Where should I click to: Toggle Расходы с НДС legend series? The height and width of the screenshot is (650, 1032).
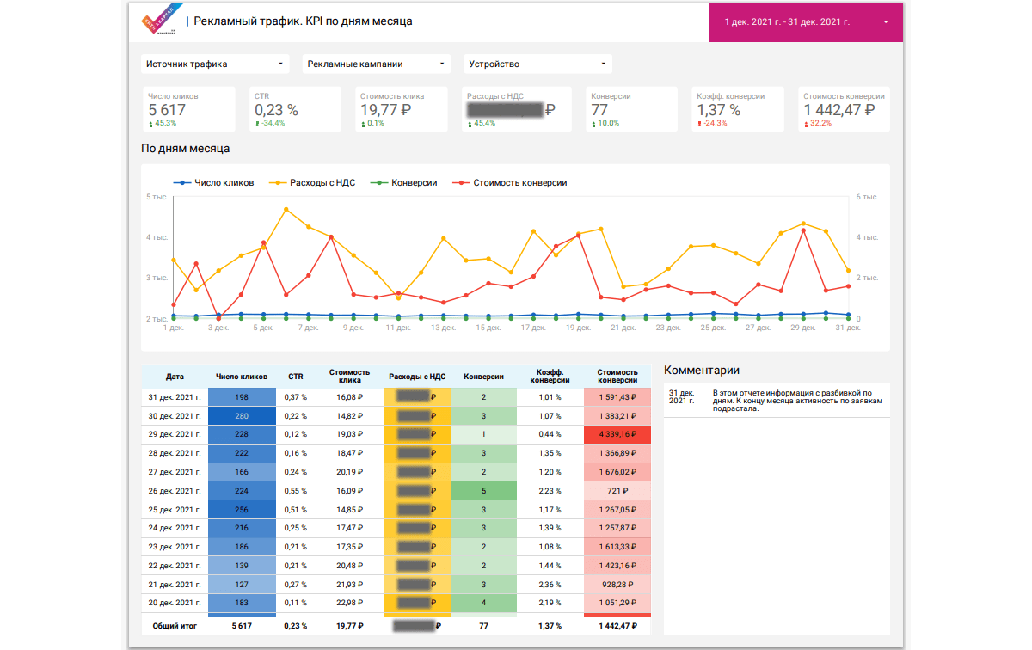[314, 182]
